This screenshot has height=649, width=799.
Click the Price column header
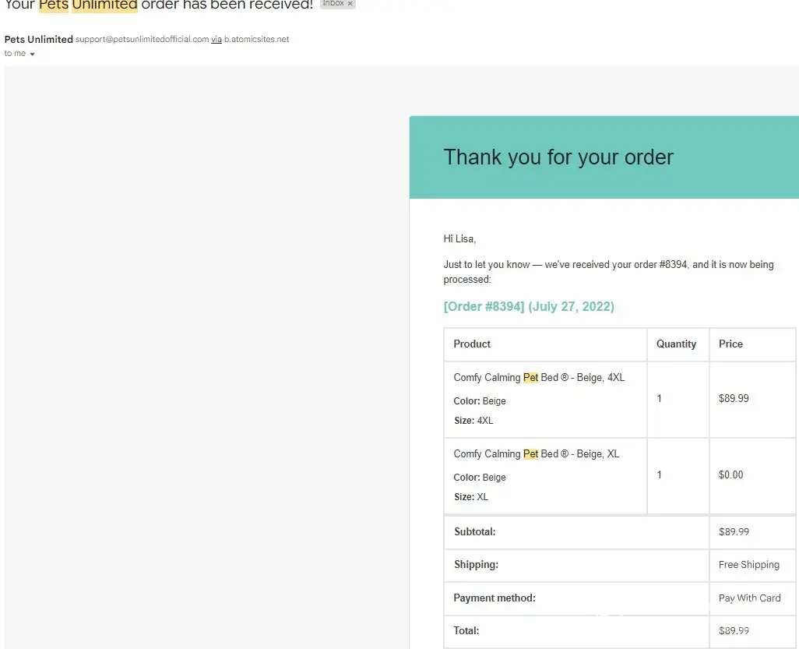click(730, 344)
